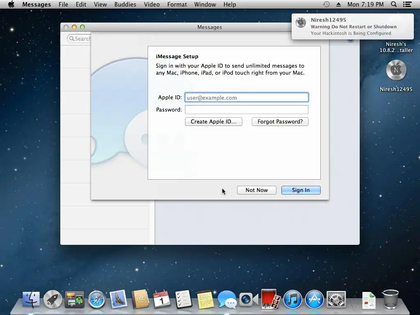This screenshot has height=315, width=420.
Task: Click the eject icon in menu bar
Action: tap(338, 4)
